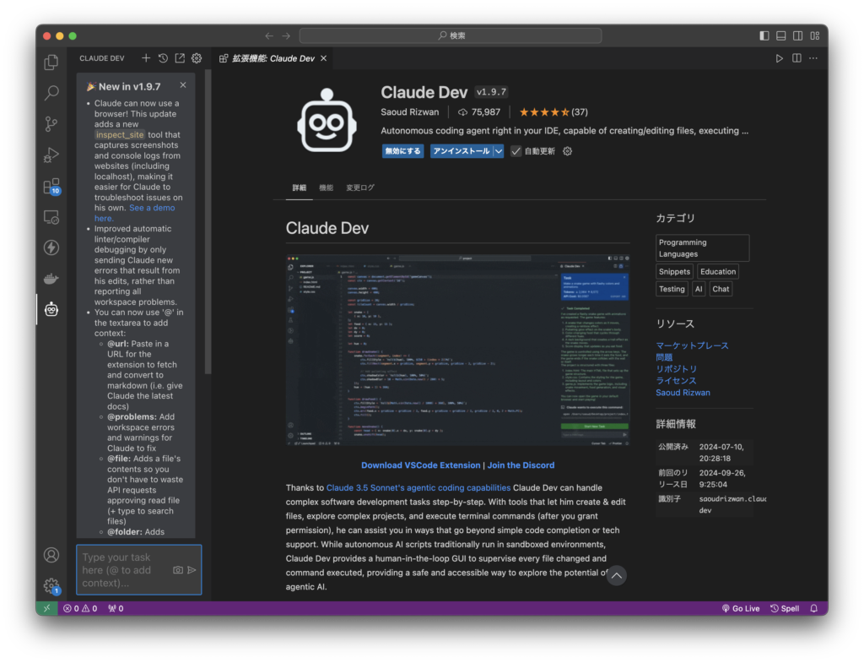Select the 機能 features tab
The width and height of the screenshot is (864, 663).
click(x=327, y=187)
